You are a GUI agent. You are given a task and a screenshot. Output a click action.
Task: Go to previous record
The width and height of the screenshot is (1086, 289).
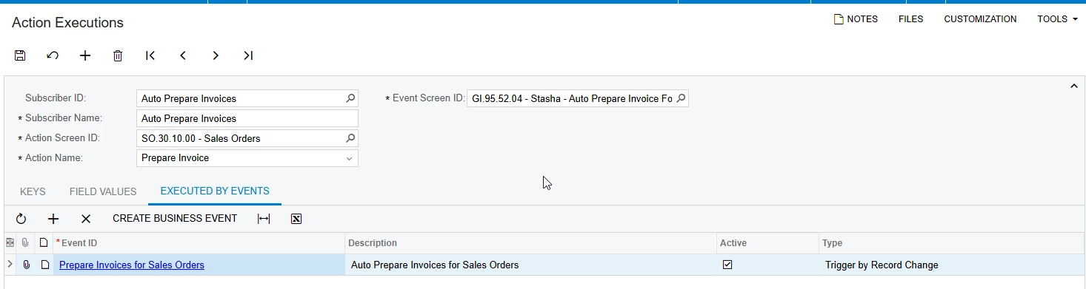(x=183, y=55)
